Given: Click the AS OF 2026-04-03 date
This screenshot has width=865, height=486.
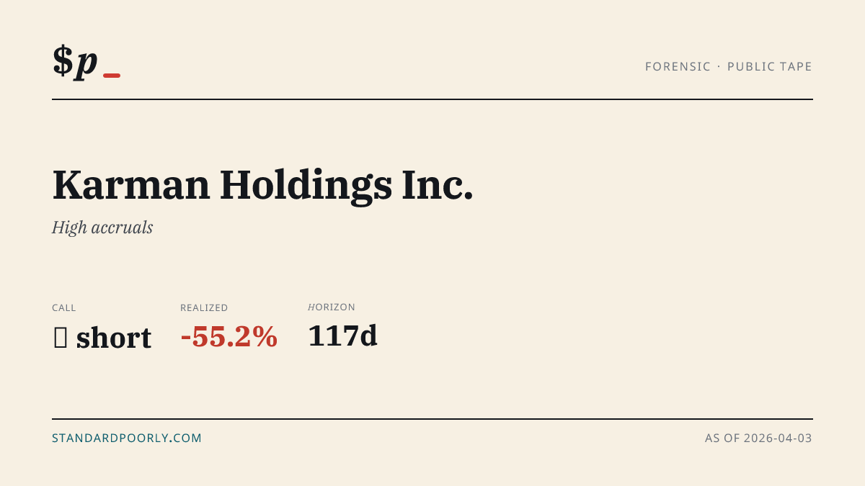Looking at the screenshot, I should point(758,438).
